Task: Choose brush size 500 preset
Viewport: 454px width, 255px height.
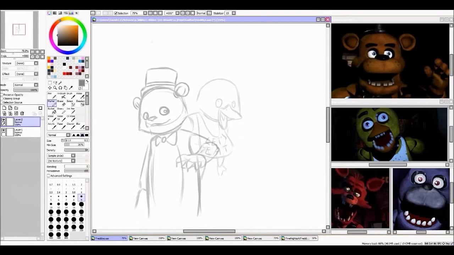Action: [x=66, y=236]
